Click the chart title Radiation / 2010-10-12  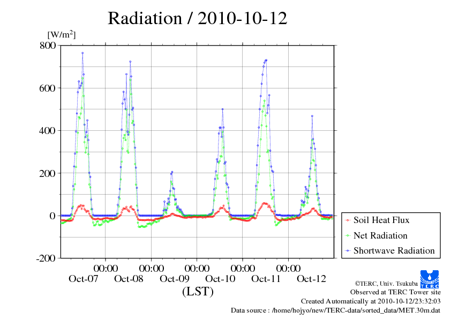197,18
